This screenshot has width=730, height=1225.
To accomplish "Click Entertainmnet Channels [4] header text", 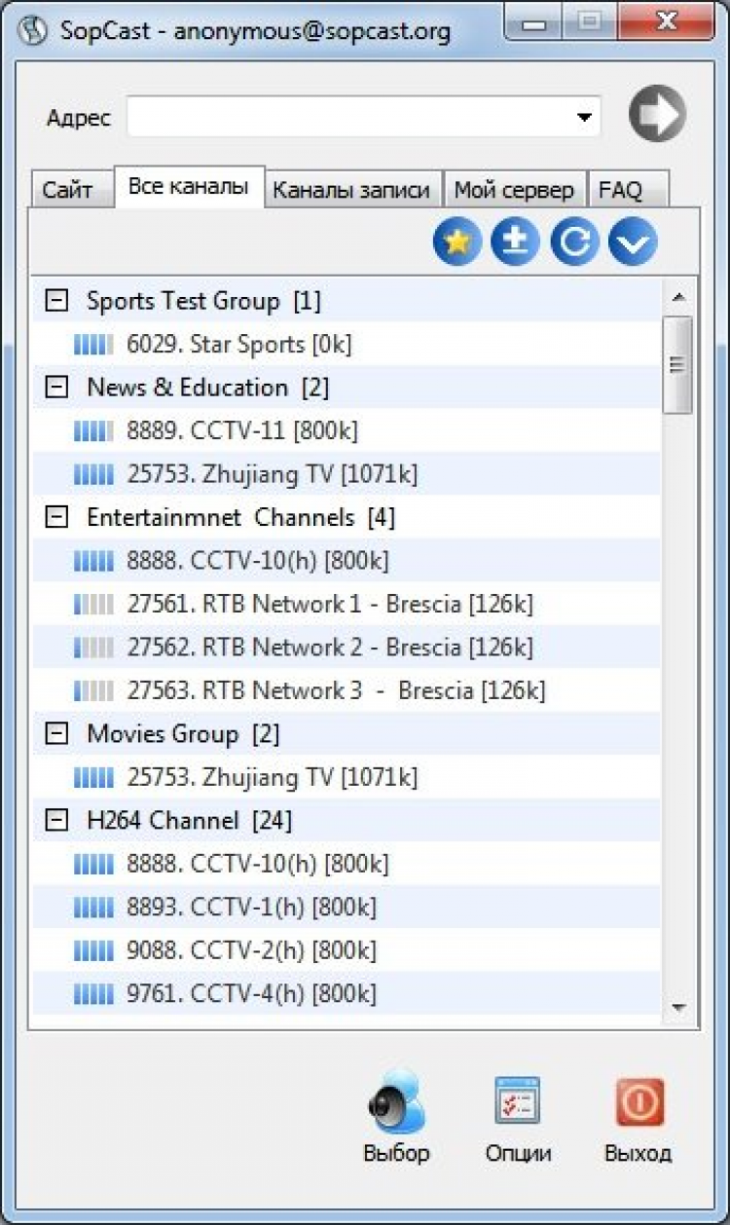I will tap(241, 517).
